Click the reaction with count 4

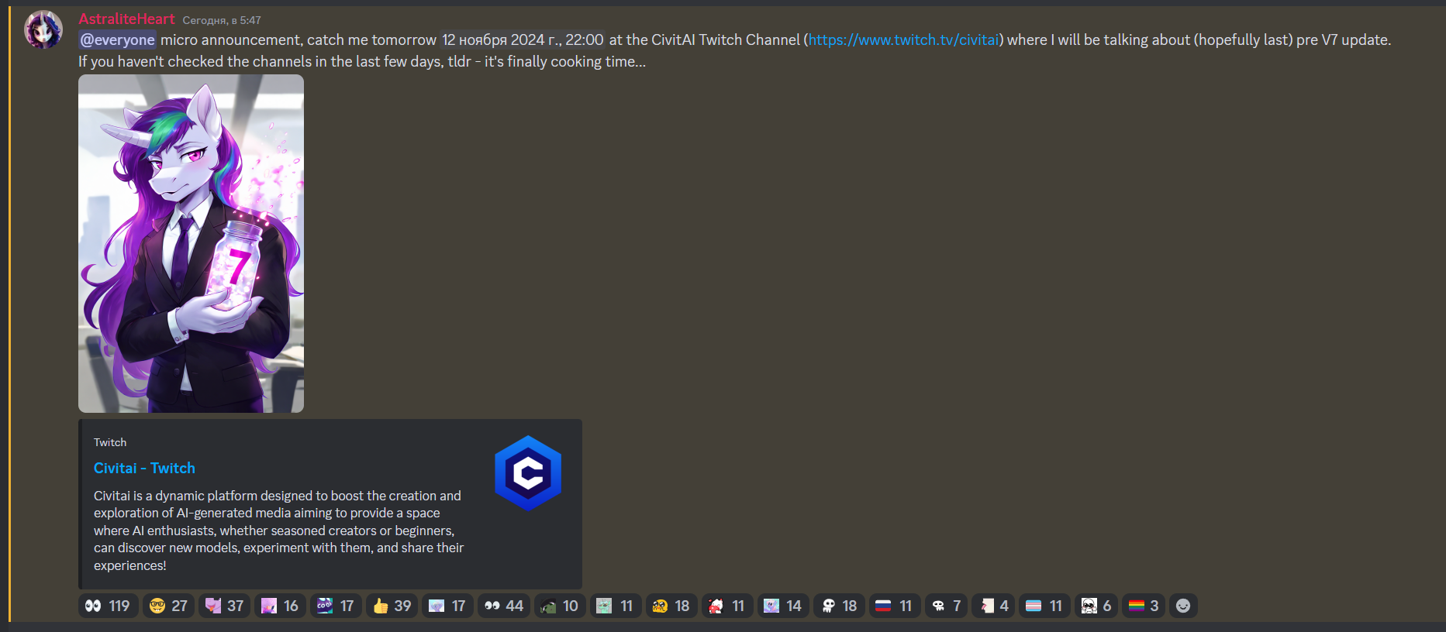pos(994,606)
